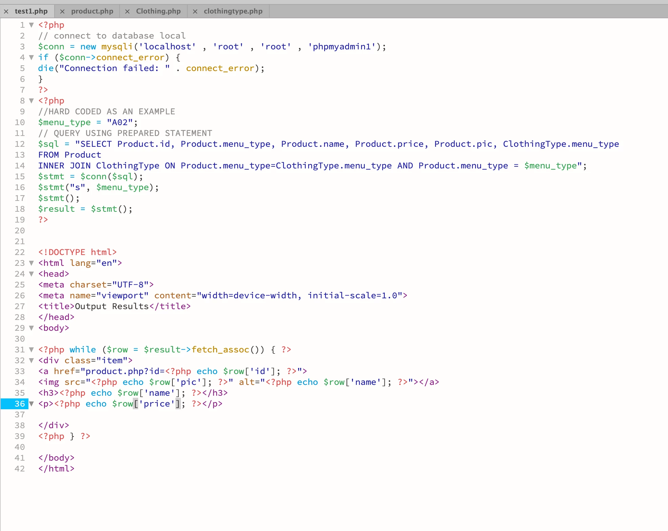Place cursor on the DOCTYPE html line
The width and height of the screenshot is (668, 531).
coord(77,252)
